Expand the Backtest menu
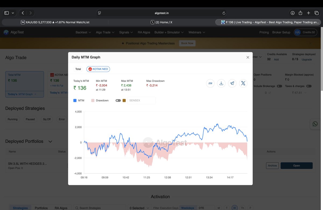The image size is (323, 210). tap(83, 32)
